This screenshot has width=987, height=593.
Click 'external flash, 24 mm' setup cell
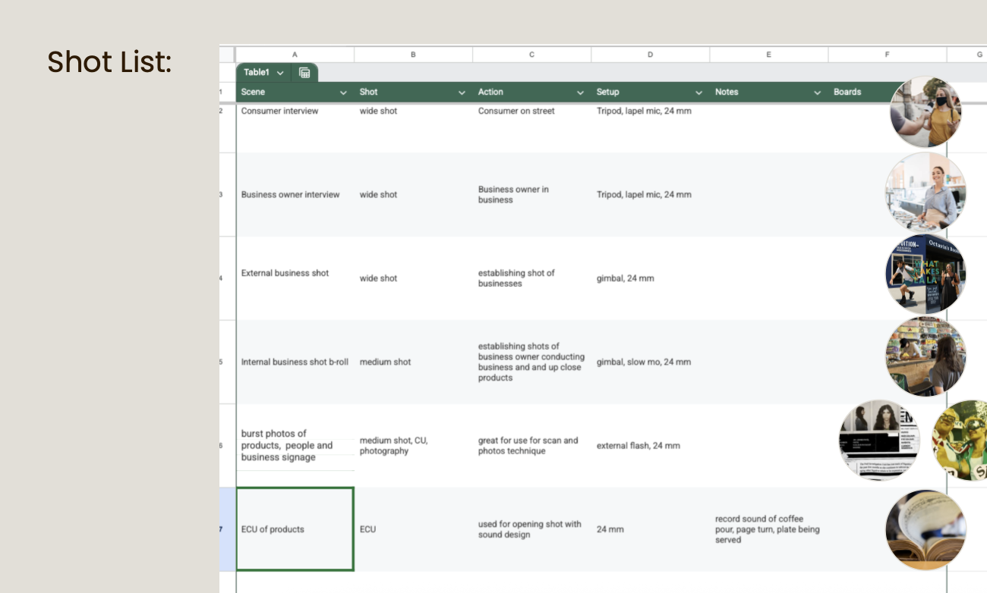[x=650, y=445]
